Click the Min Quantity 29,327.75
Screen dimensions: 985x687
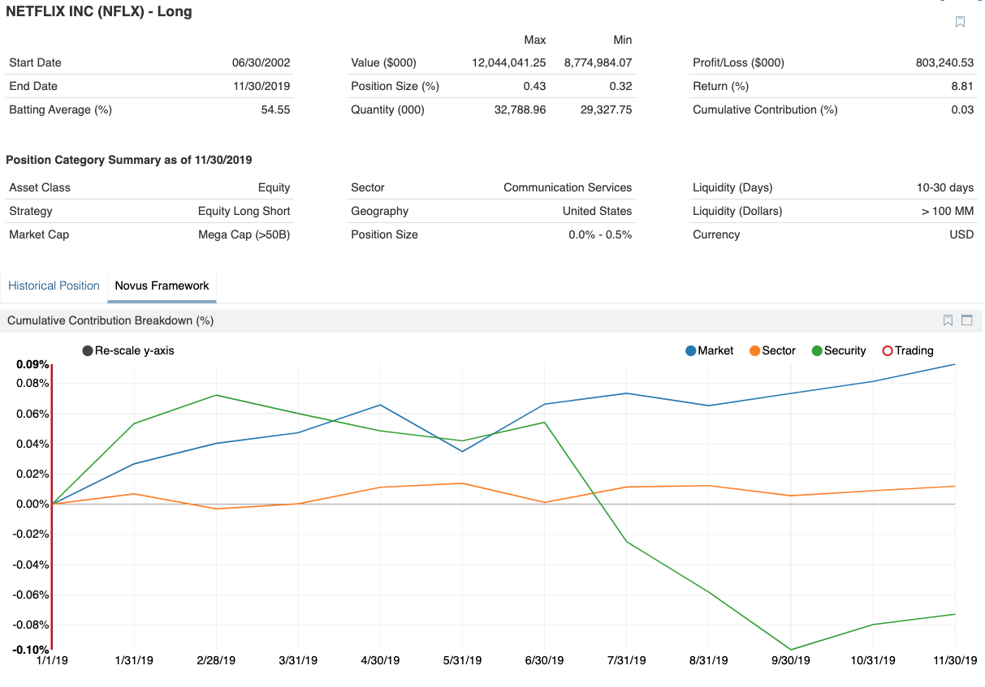[607, 109]
